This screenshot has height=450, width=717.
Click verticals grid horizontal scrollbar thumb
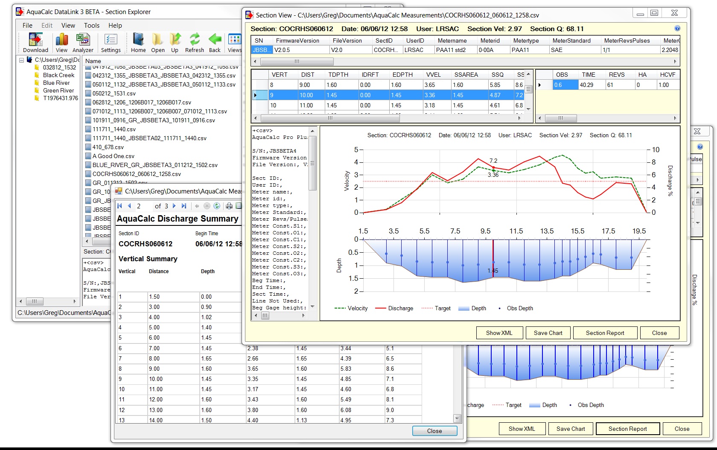[330, 118]
